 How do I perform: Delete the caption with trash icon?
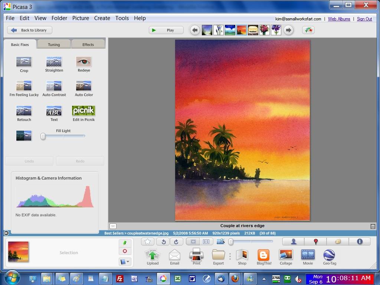pos(373,226)
